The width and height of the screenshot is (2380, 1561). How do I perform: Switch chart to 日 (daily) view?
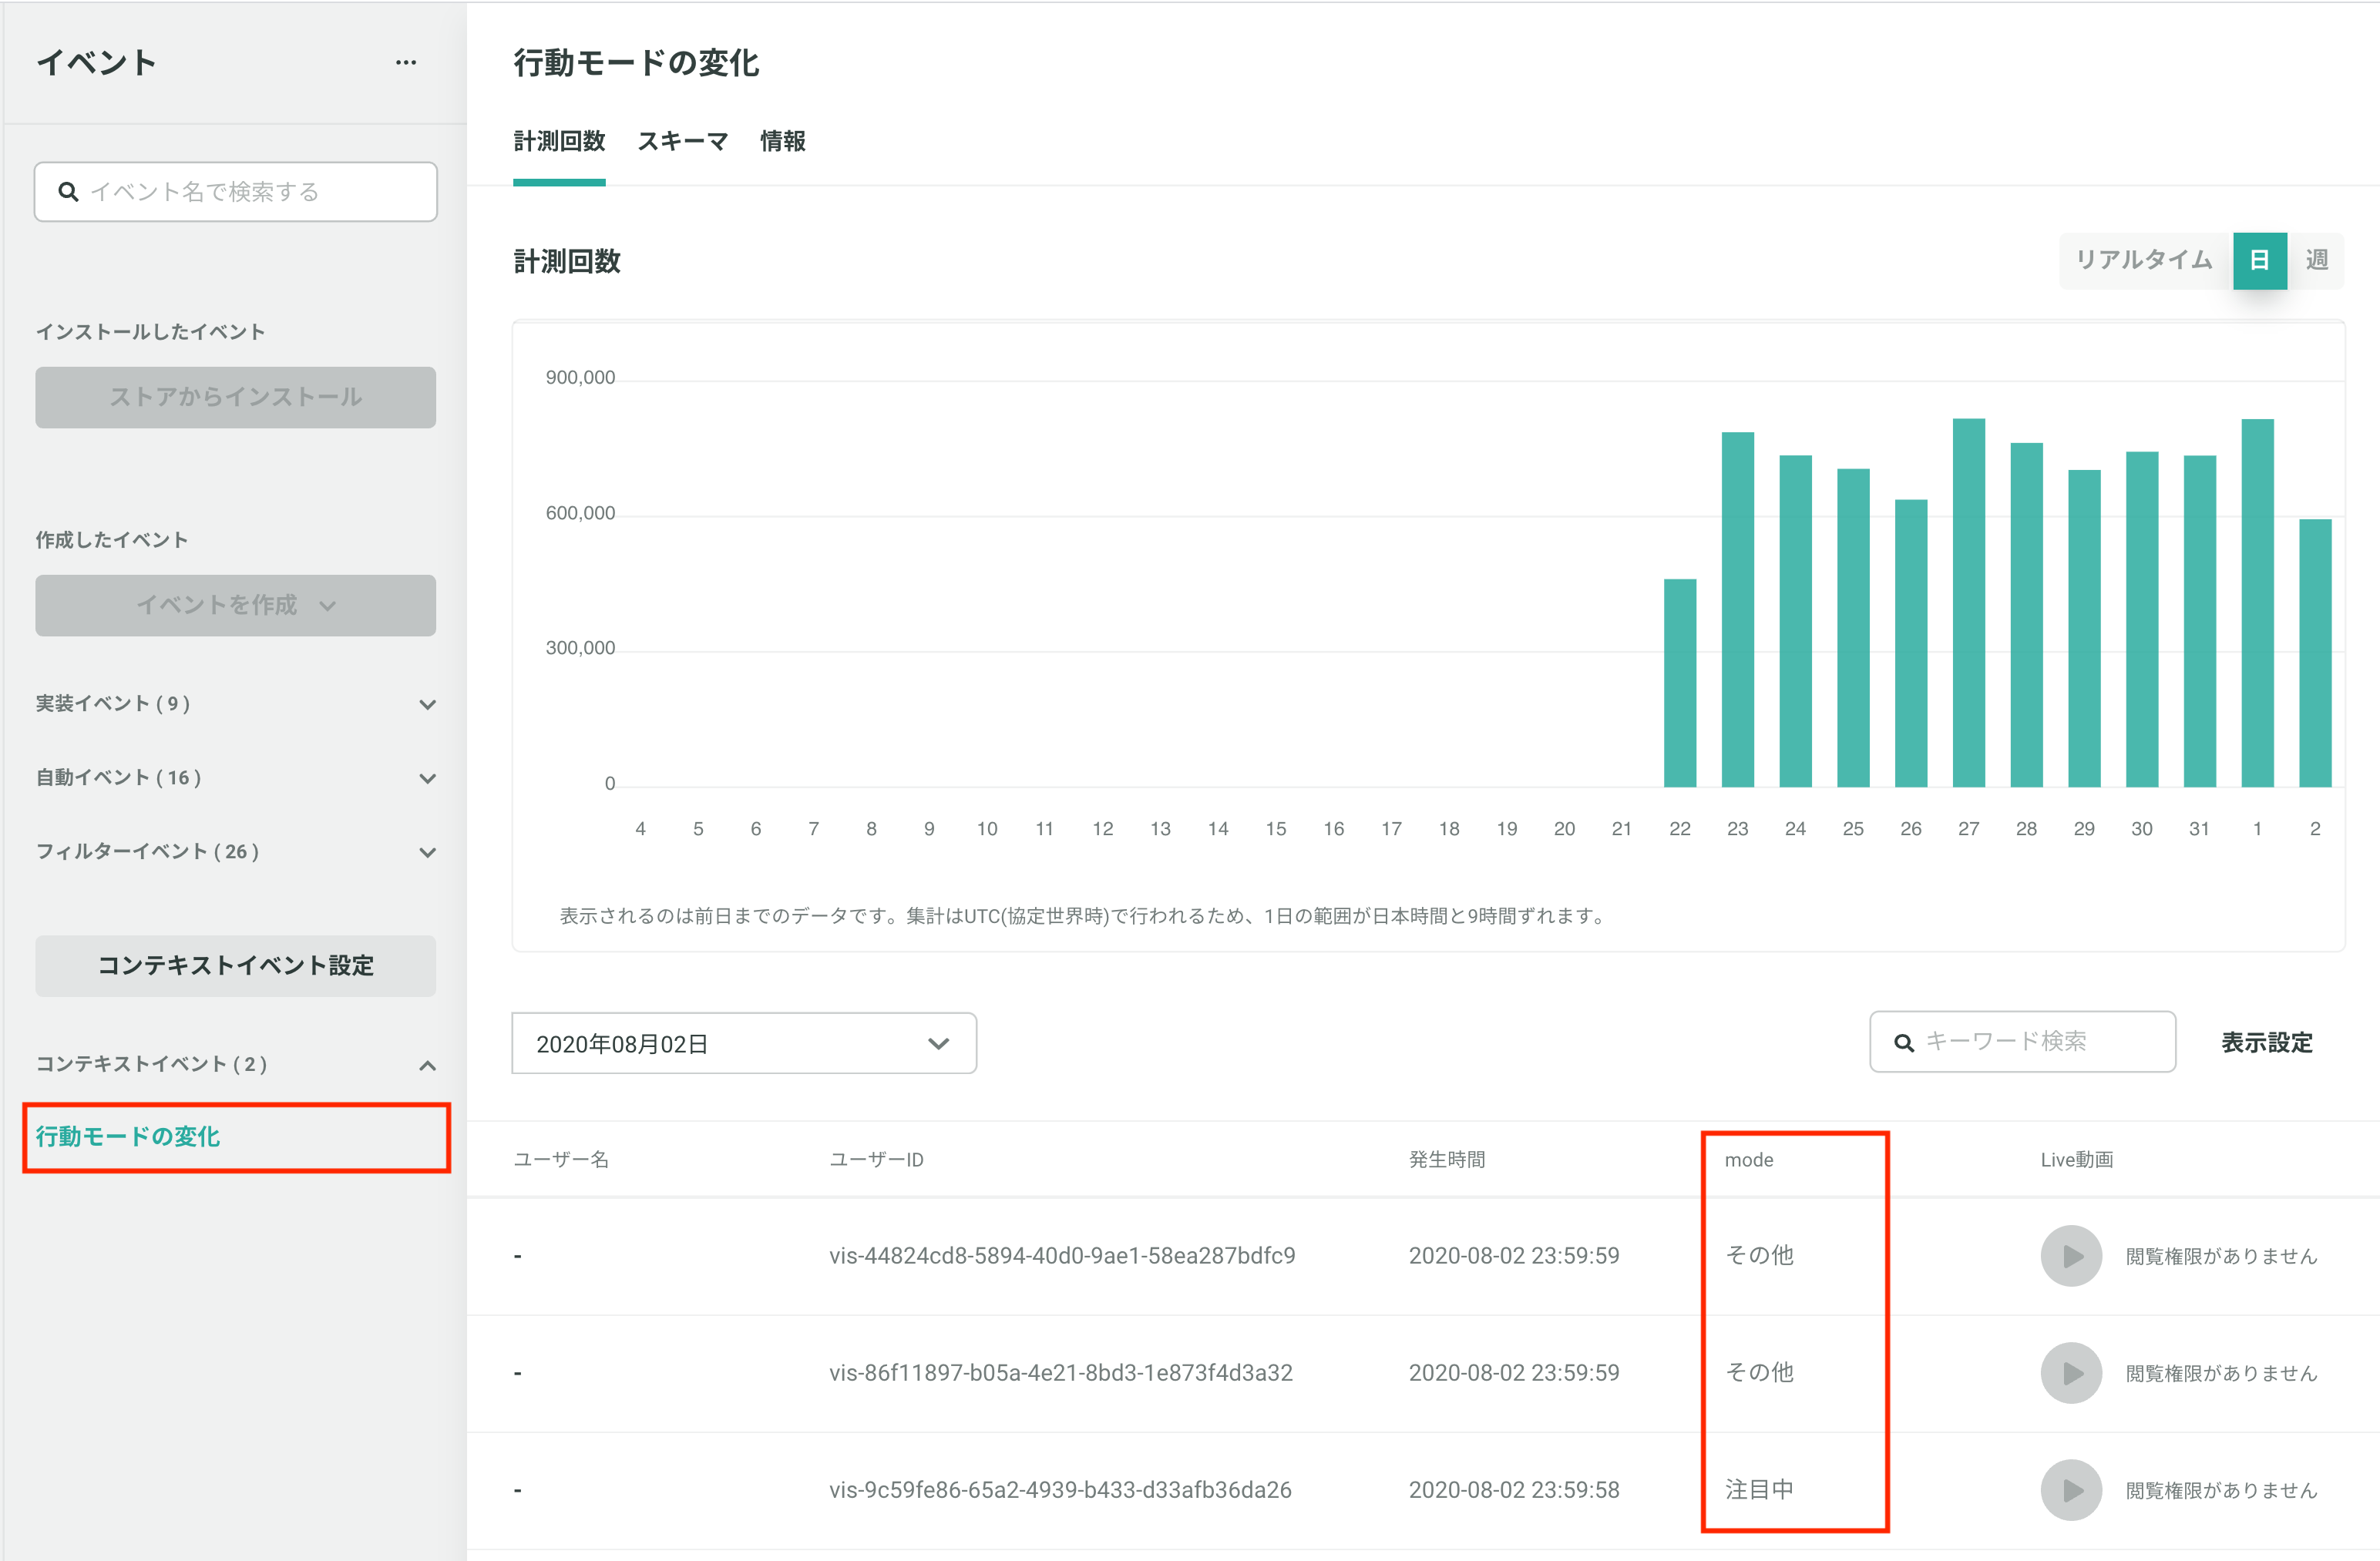tap(2259, 260)
